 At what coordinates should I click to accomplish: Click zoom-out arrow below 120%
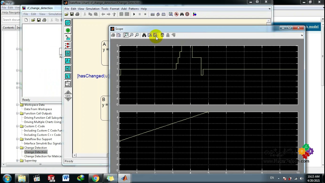[68, 99]
